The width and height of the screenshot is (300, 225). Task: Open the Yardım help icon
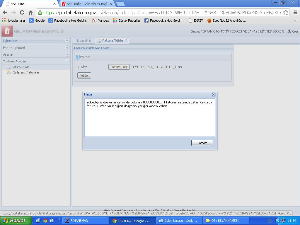click(x=78, y=57)
